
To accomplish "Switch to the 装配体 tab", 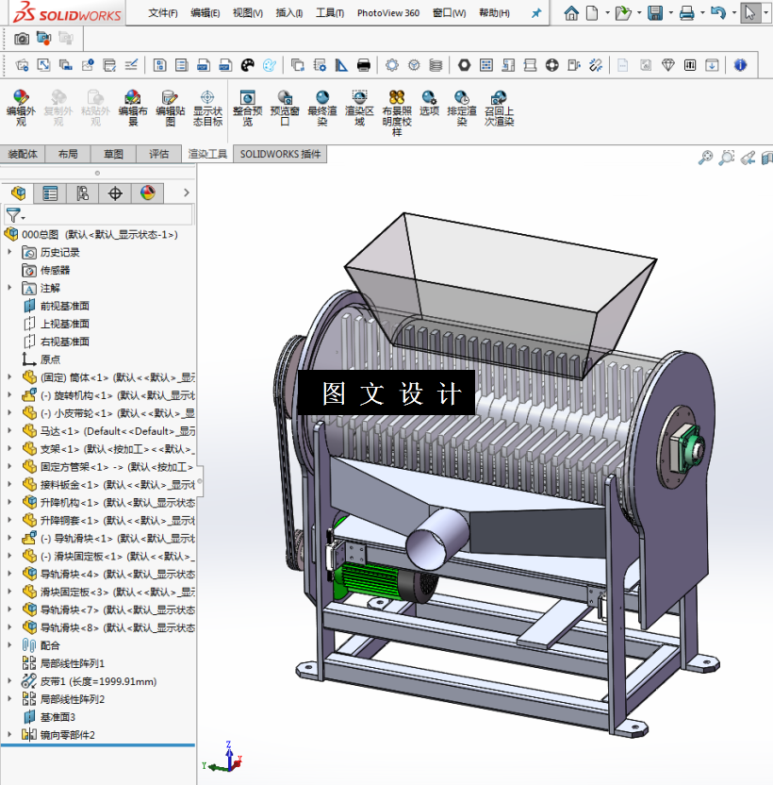I will pyautogui.click(x=23, y=154).
